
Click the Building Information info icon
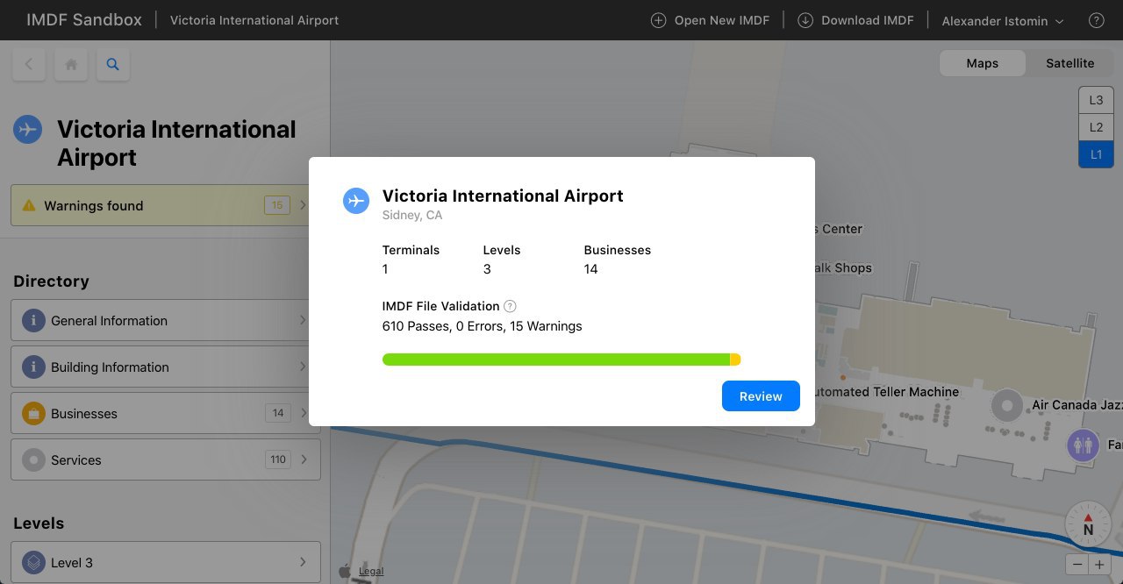pyautogui.click(x=33, y=367)
